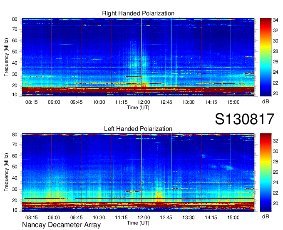Click 15:00 time tick under Right Handed plot

pyautogui.click(x=233, y=102)
